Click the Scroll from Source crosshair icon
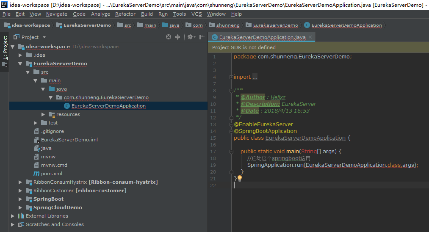 169,37
